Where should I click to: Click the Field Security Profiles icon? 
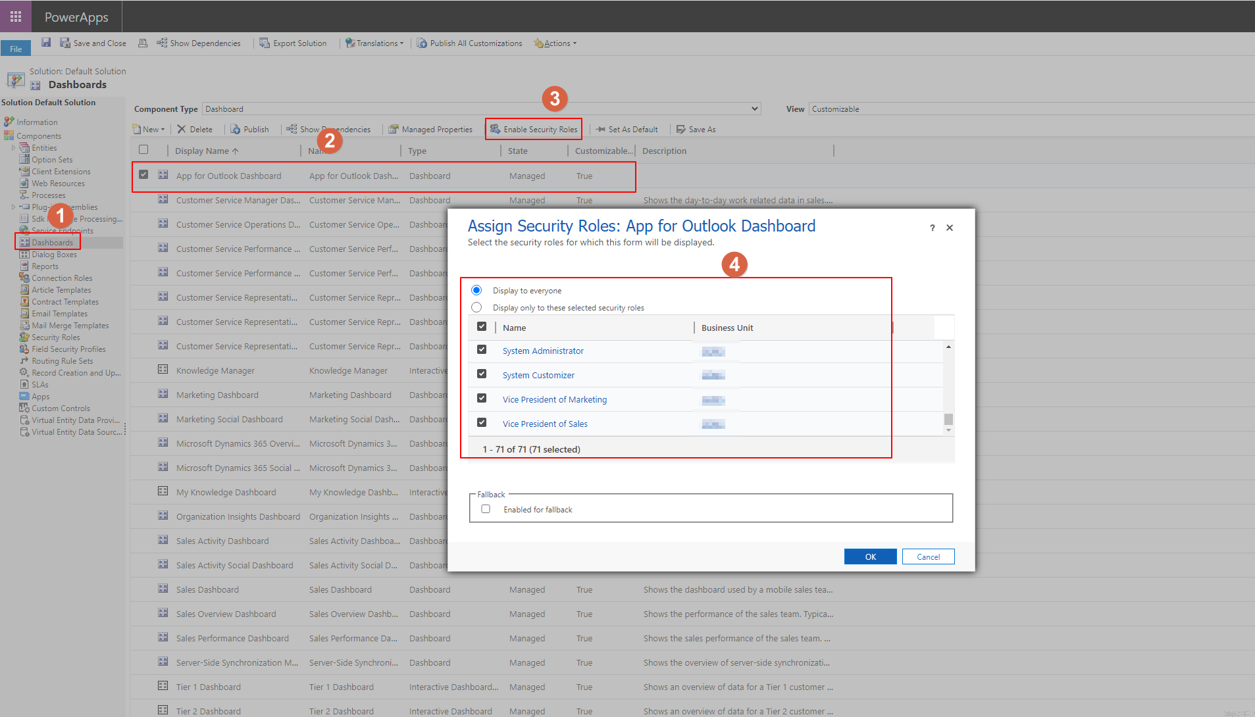point(24,349)
